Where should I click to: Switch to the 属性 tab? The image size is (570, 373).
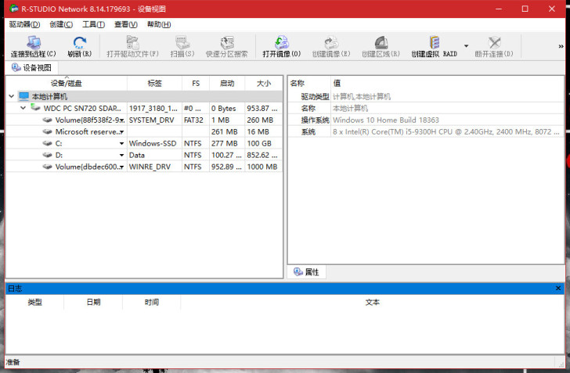pos(306,272)
